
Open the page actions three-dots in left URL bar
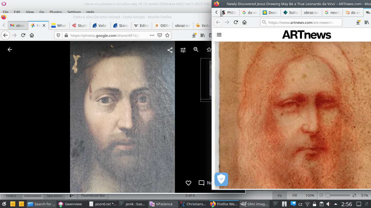tap(152, 35)
